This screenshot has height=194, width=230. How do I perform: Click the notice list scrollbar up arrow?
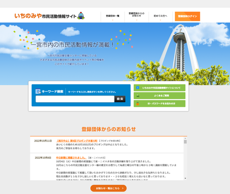coord(185,138)
